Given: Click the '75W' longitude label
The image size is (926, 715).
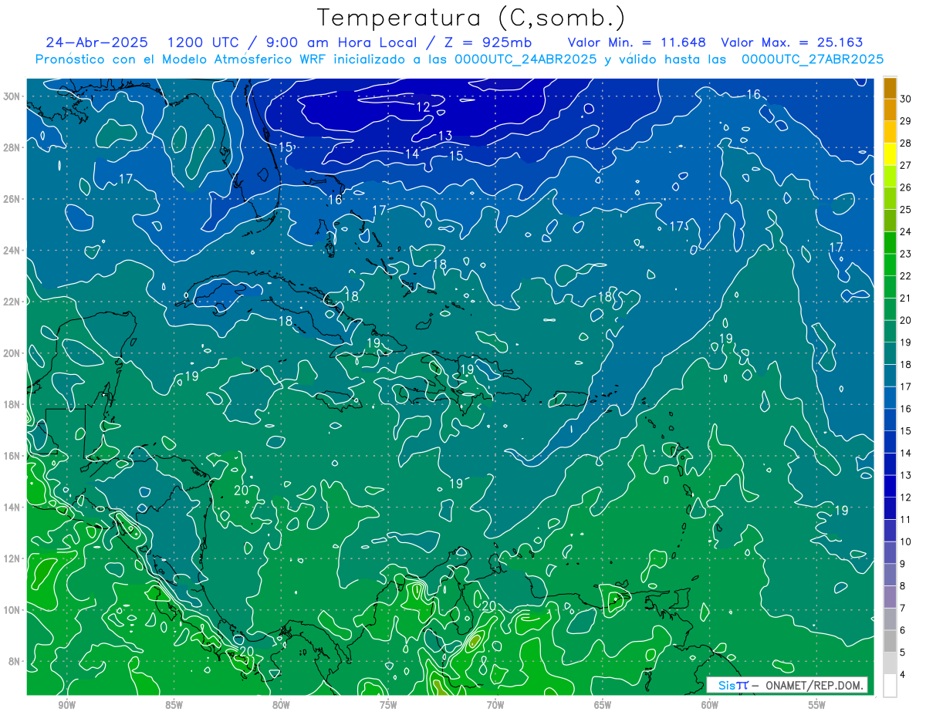Looking at the screenshot, I should tap(388, 706).
